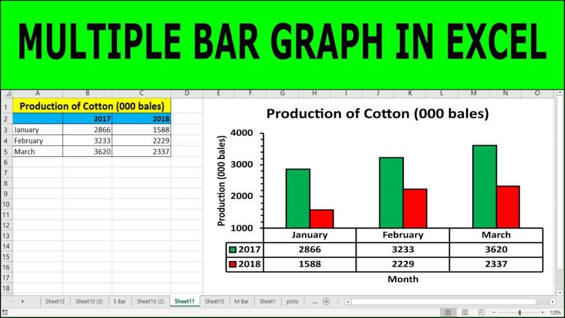
Task: Switch to the Sheet13 tab
Action: pos(55,301)
